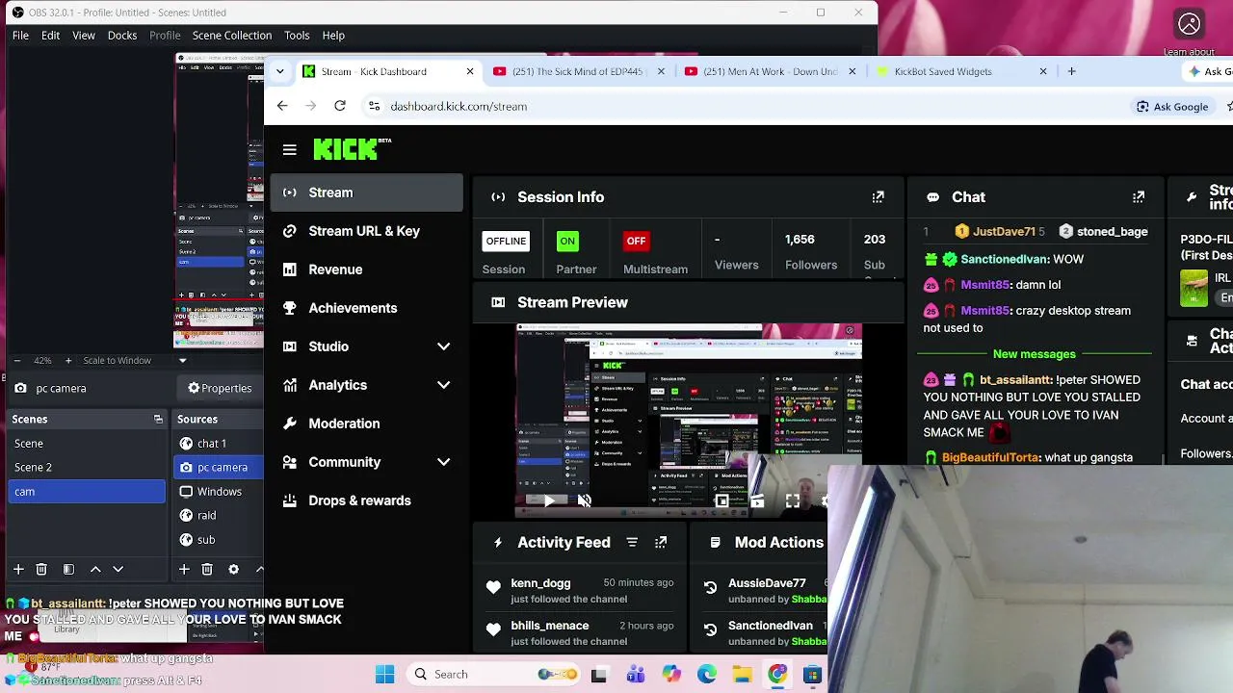
Task: Move the selected scene down
Action: click(118, 570)
